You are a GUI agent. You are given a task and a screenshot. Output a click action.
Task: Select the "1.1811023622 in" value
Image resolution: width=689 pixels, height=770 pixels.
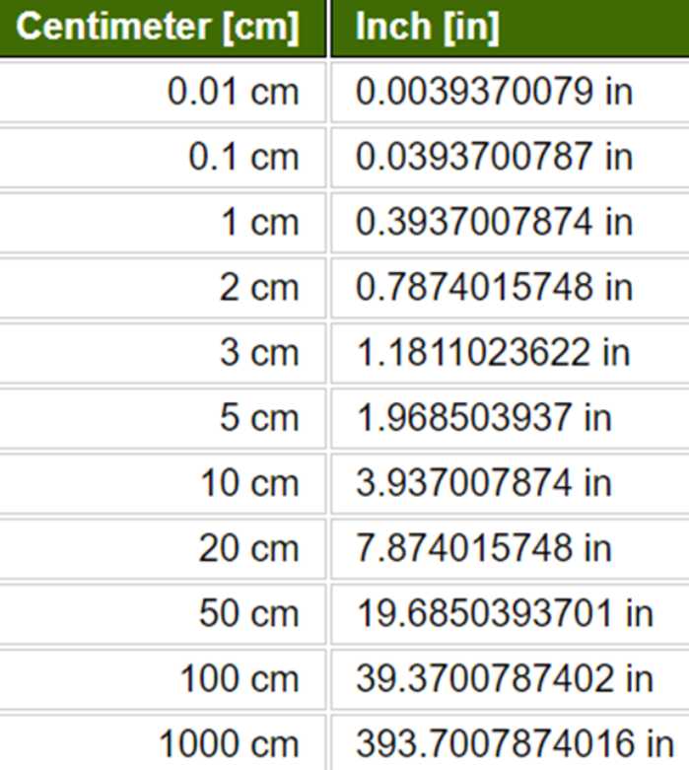(x=493, y=353)
